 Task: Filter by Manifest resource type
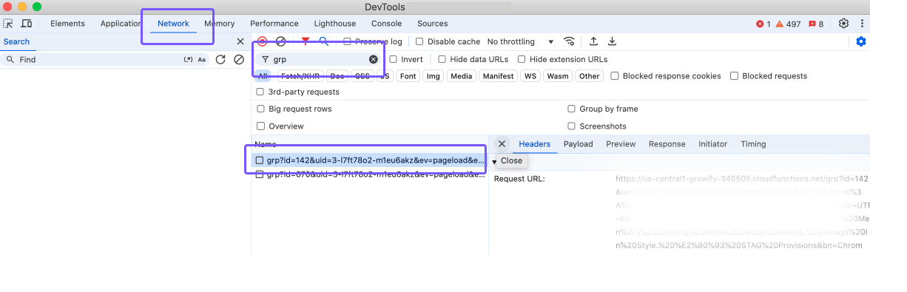(x=498, y=76)
